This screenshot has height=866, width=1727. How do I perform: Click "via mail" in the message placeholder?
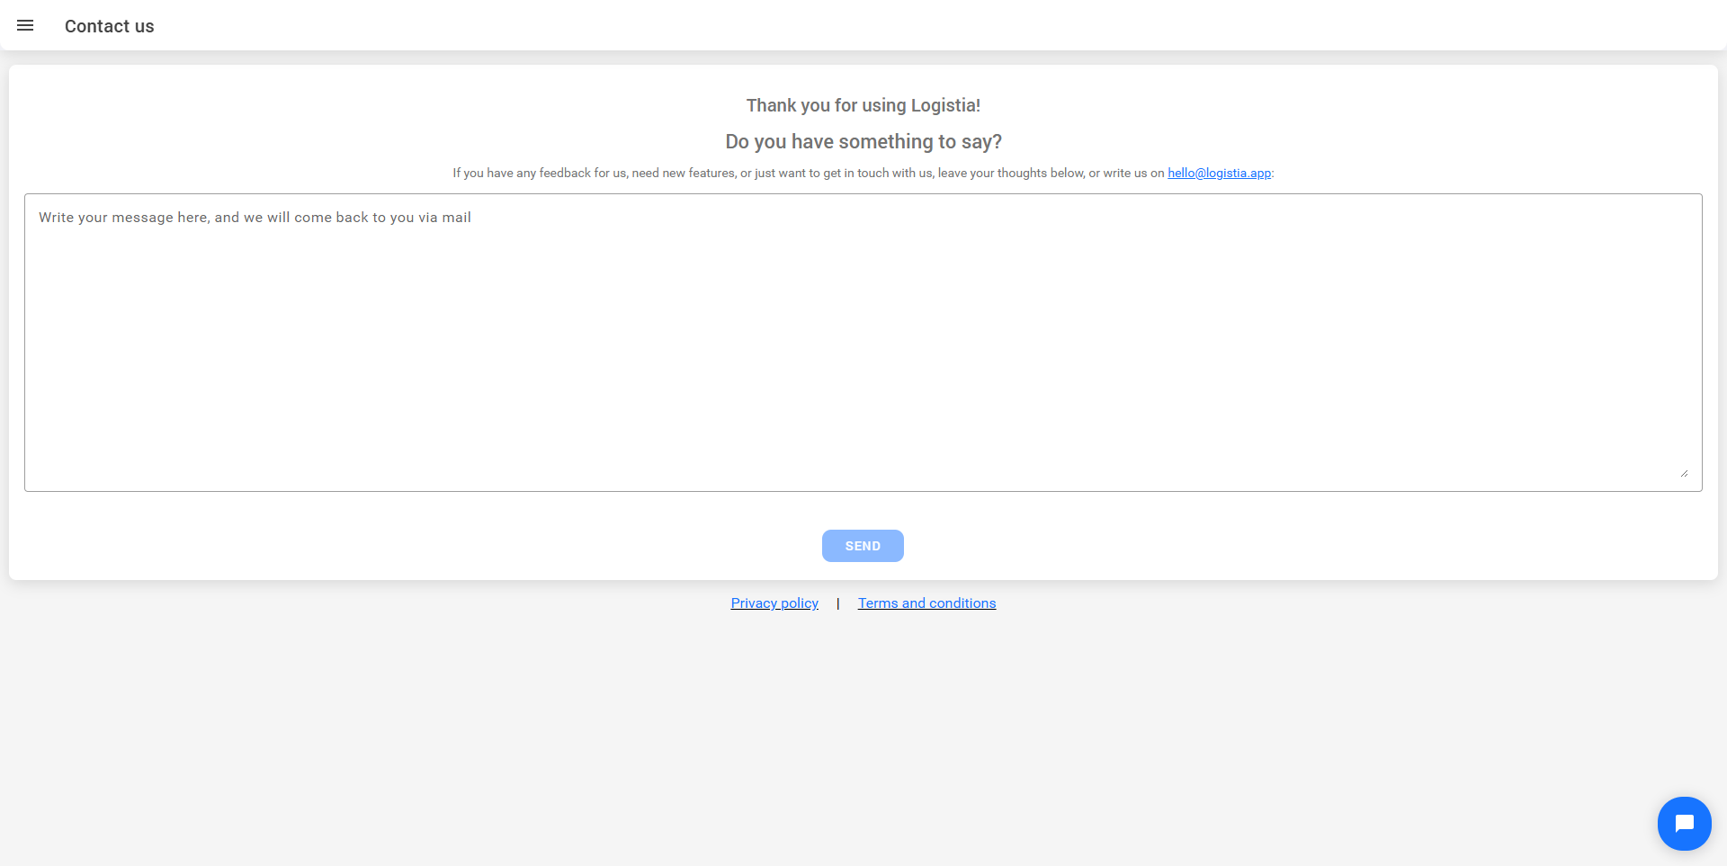pos(444,218)
